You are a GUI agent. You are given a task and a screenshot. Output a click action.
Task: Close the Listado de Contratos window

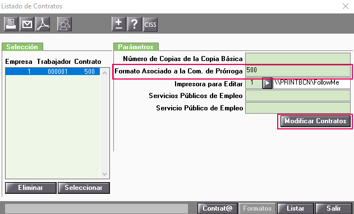click(346, 6)
